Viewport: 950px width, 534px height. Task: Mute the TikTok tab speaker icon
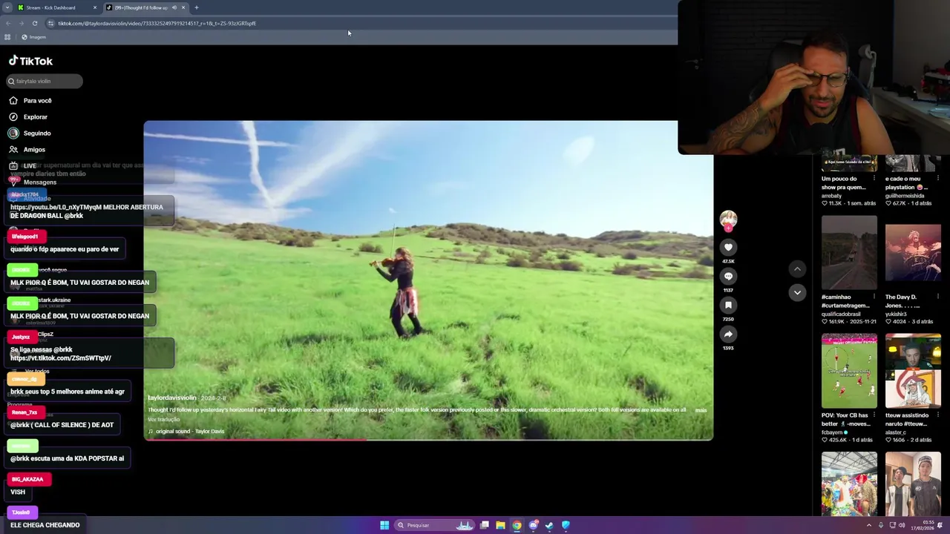coord(174,7)
